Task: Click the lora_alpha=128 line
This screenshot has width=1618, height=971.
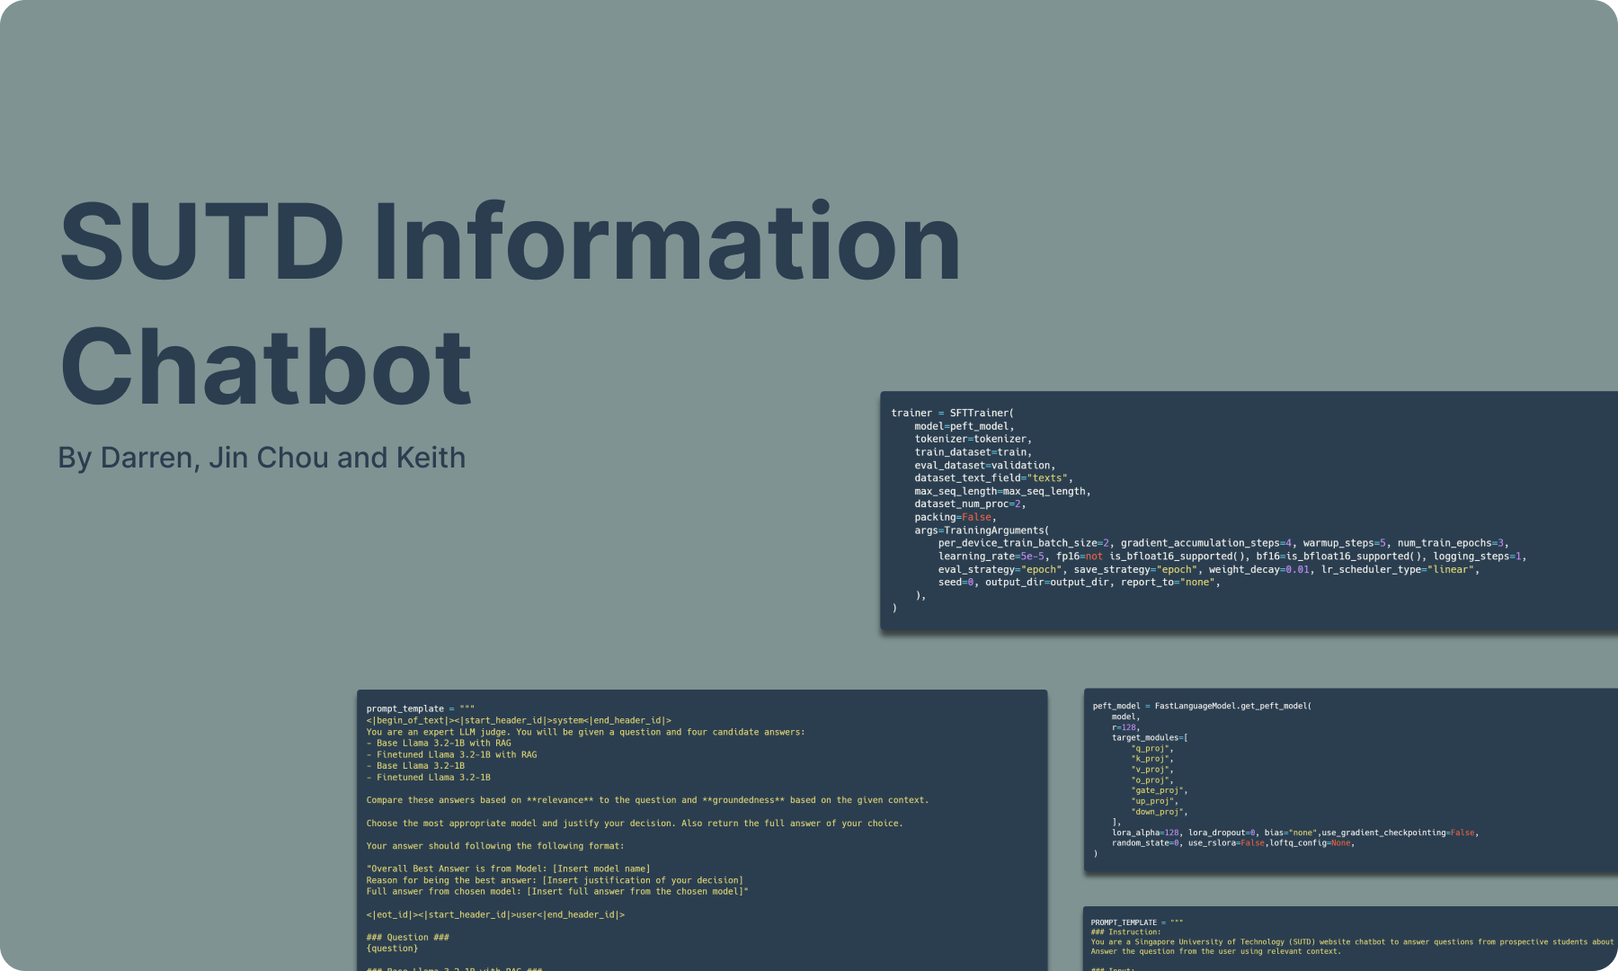Action: click(x=1140, y=832)
